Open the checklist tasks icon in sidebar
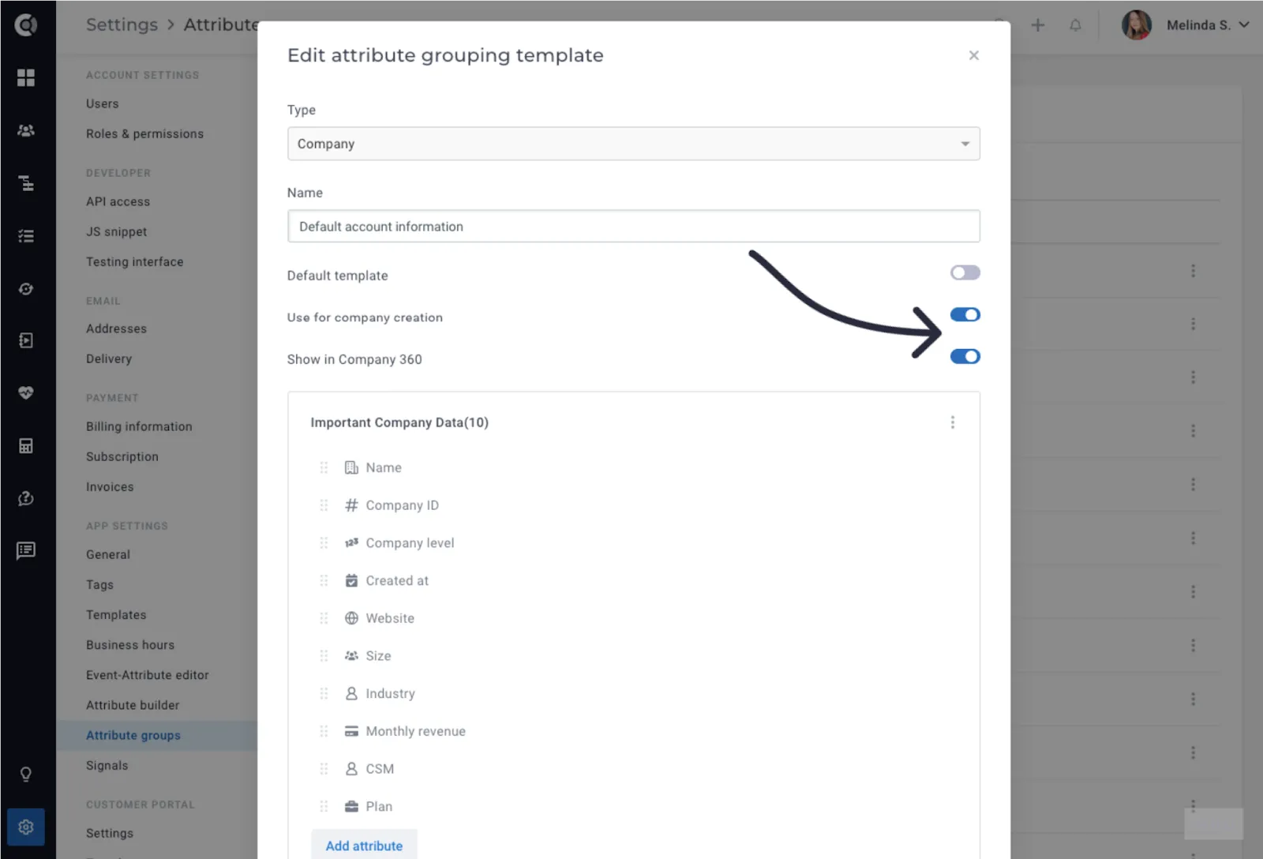Screen dimensions: 1263x859 26,236
